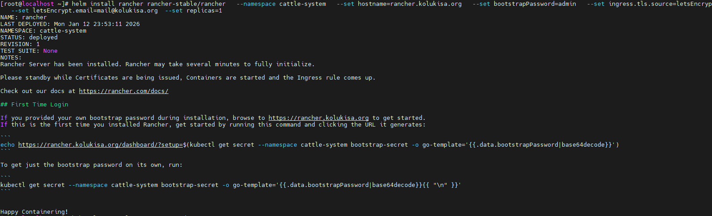
Task: Click the LAST DEPLOYED timestamp line
Action: click(70, 24)
